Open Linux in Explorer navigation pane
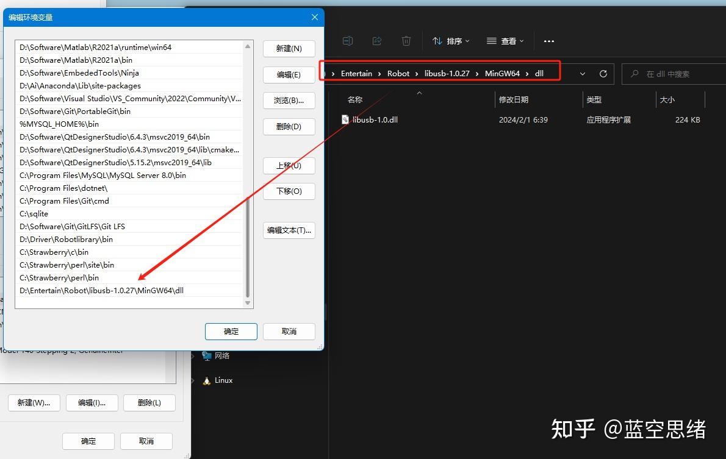This screenshot has width=726, height=459. pos(224,380)
